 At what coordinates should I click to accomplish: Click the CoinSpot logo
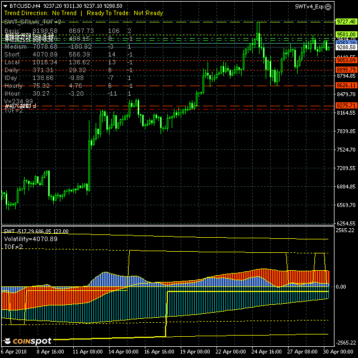coord(27,341)
